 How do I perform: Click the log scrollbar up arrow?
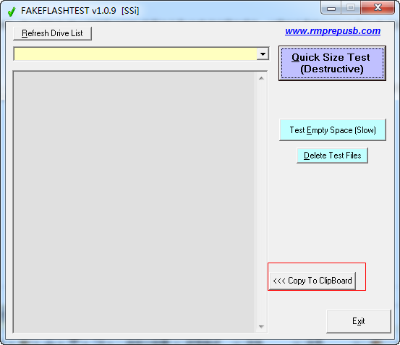coord(261,78)
